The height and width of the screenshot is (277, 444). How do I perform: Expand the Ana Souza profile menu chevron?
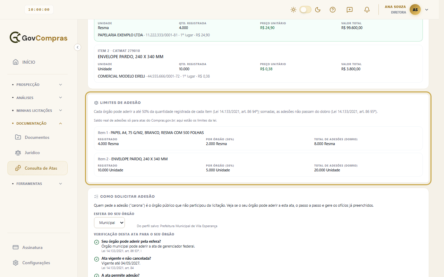click(427, 10)
